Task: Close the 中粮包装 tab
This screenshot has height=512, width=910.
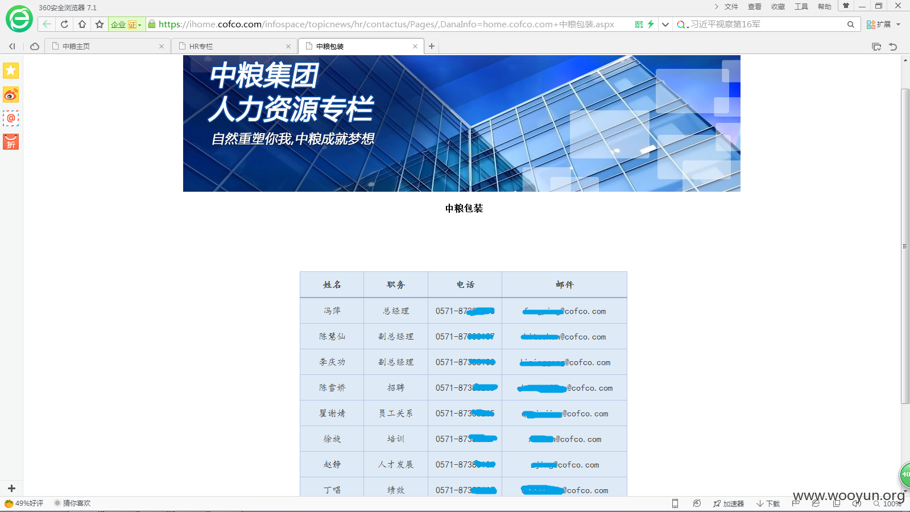Action: 415,47
